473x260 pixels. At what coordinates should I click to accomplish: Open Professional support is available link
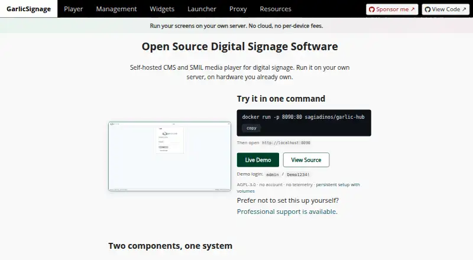pyautogui.click(x=287, y=212)
